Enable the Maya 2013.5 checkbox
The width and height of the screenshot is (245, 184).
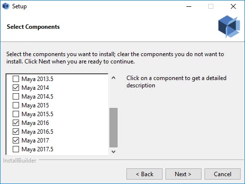coord(16,79)
